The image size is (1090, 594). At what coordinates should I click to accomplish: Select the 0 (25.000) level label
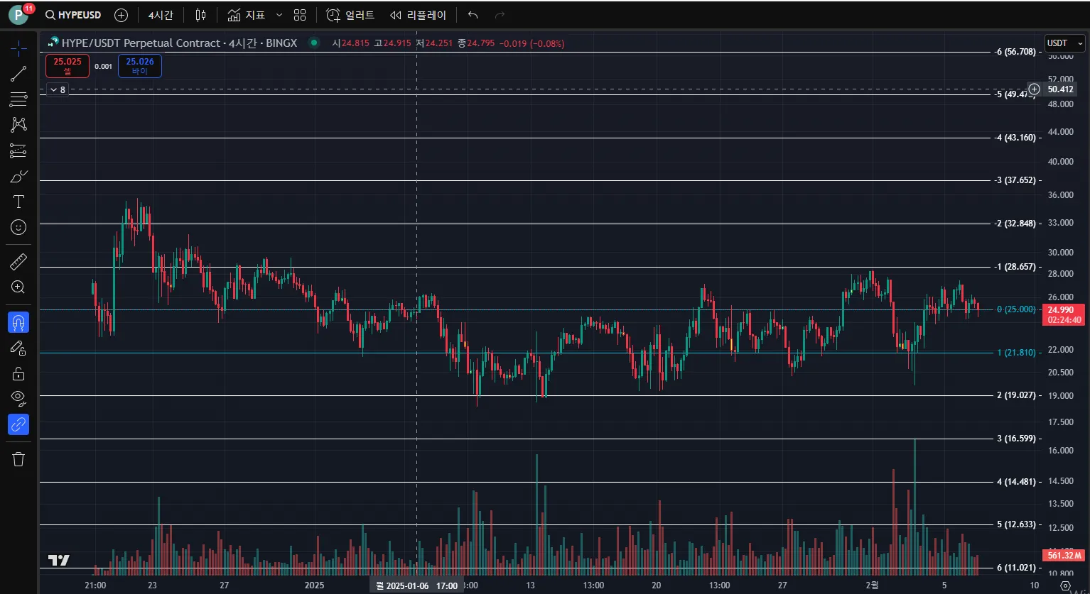[1016, 309]
